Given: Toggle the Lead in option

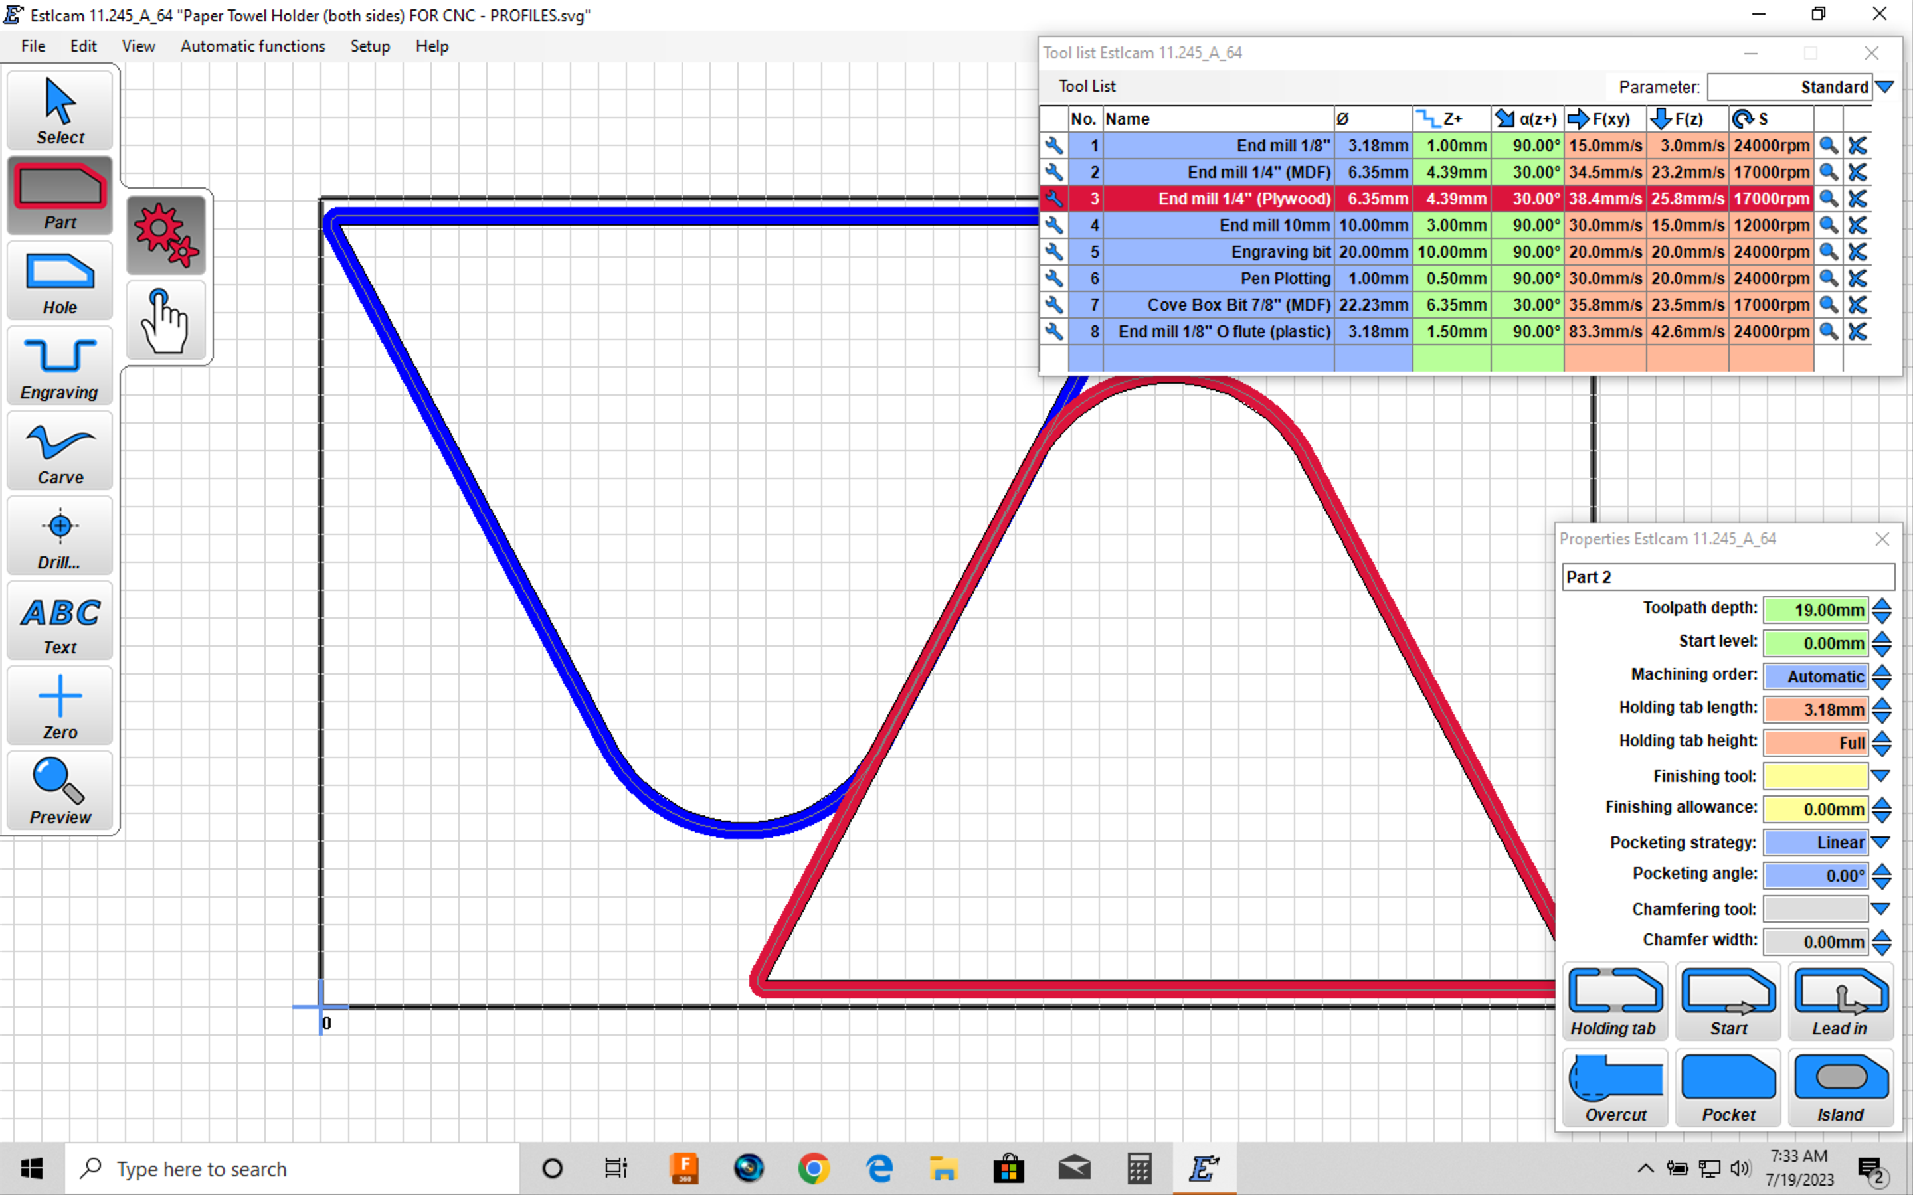Looking at the screenshot, I should point(1841,1001).
